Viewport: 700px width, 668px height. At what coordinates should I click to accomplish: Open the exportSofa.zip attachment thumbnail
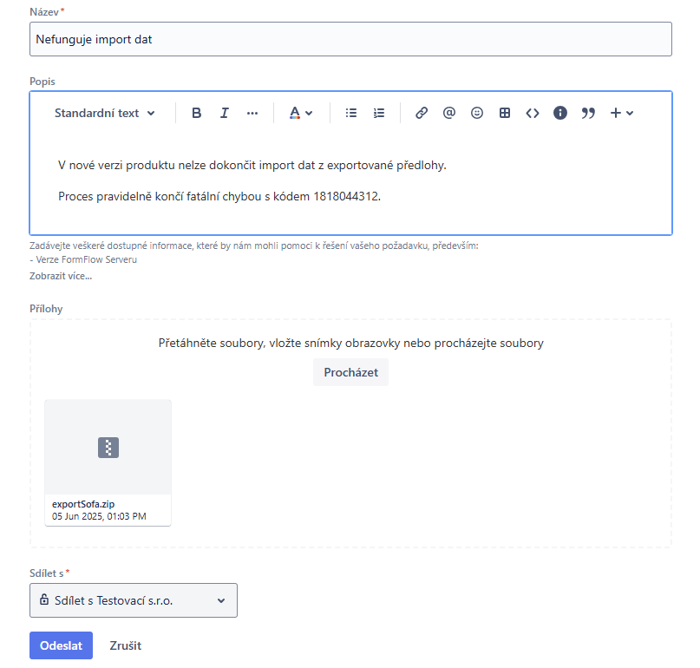[x=108, y=448]
